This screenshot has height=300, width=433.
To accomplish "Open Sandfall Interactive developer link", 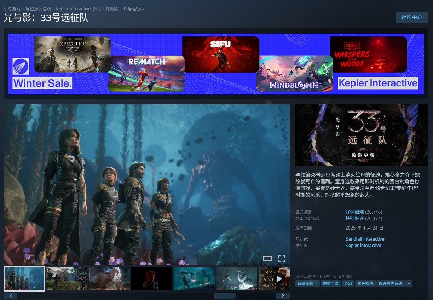I will coord(365,239).
